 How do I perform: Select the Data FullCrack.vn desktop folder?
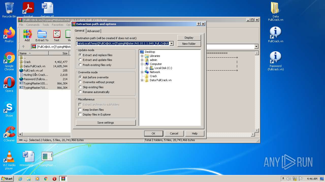(275, 12)
